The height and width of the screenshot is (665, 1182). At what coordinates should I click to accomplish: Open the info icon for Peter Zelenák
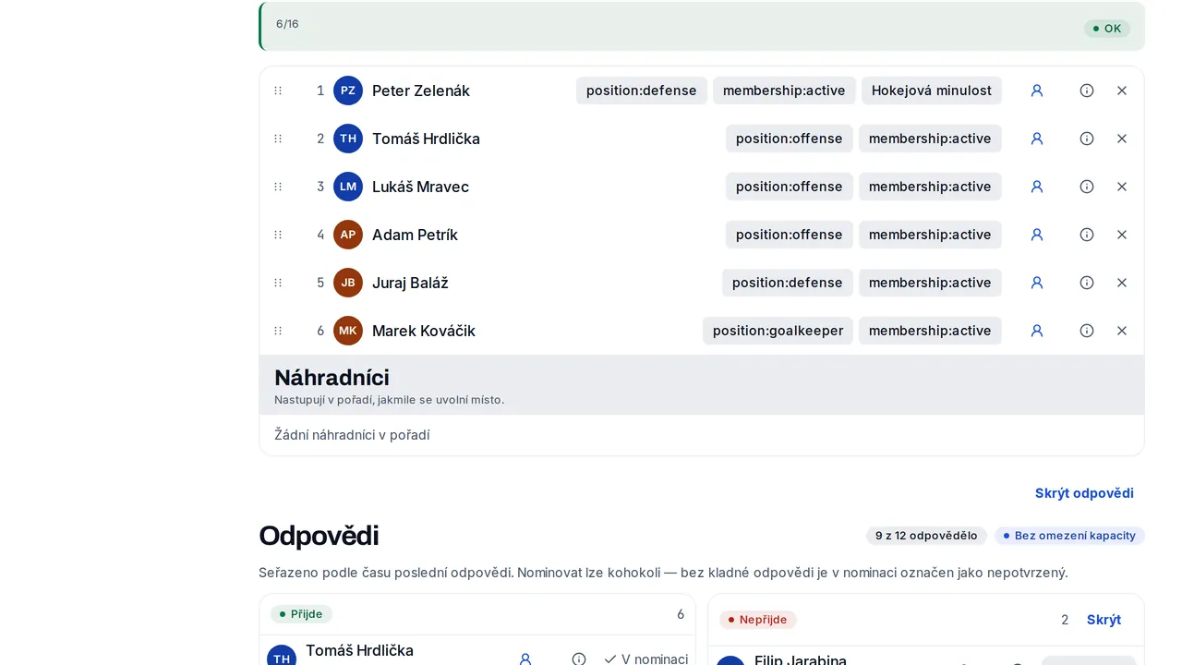tap(1087, 91)
